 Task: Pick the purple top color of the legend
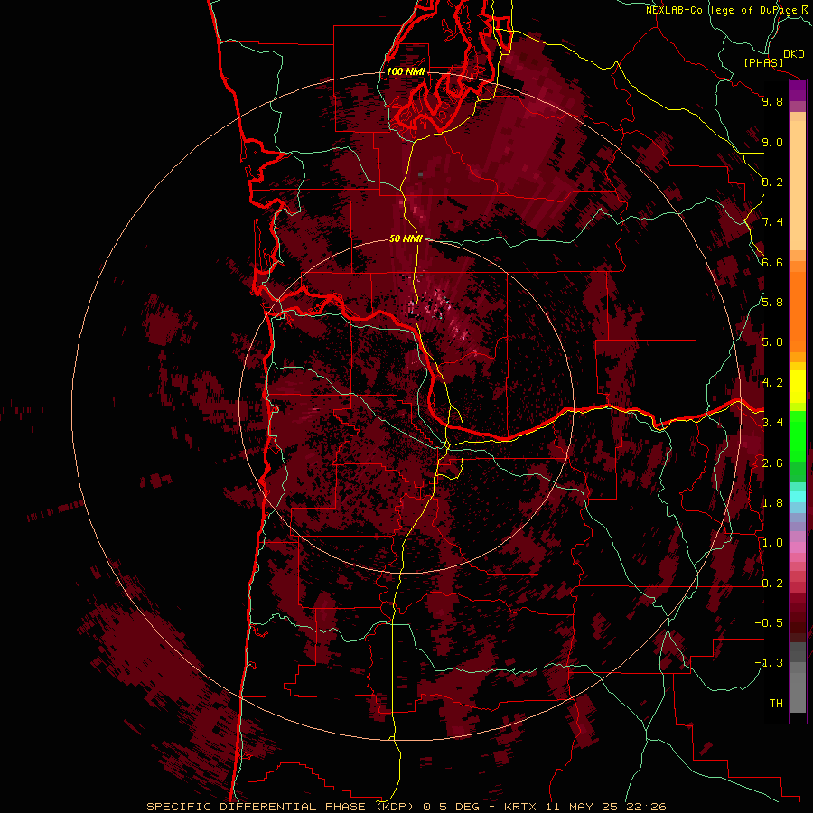coord(798,90)
